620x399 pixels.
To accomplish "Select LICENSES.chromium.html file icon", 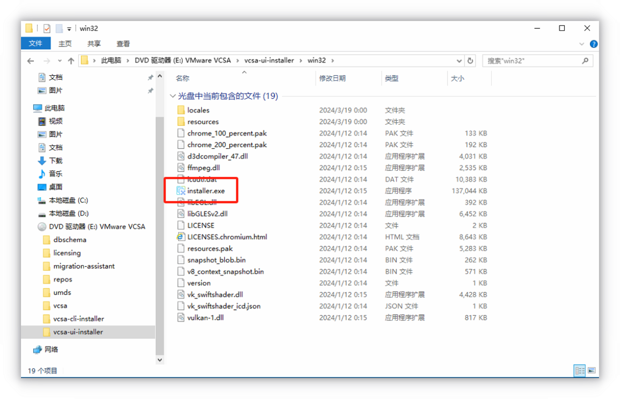I will coord(181,237).
